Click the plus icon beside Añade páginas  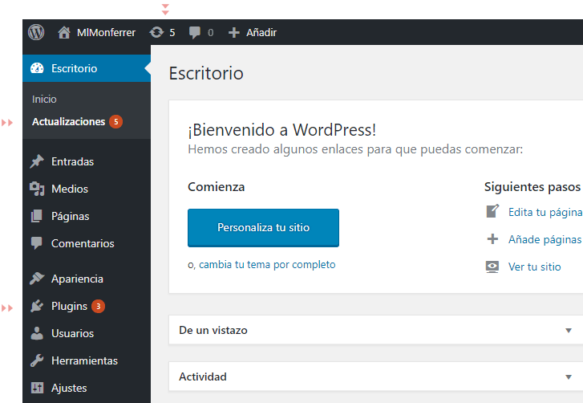click(x=492, y=239)
